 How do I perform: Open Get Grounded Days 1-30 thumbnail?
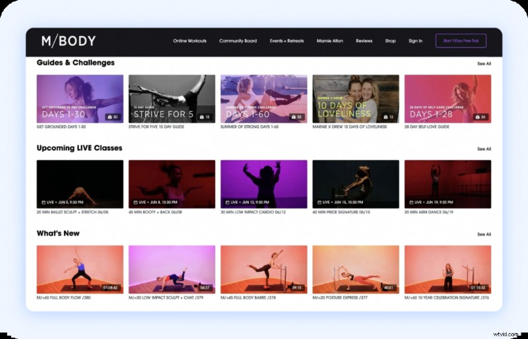point(80,99)
